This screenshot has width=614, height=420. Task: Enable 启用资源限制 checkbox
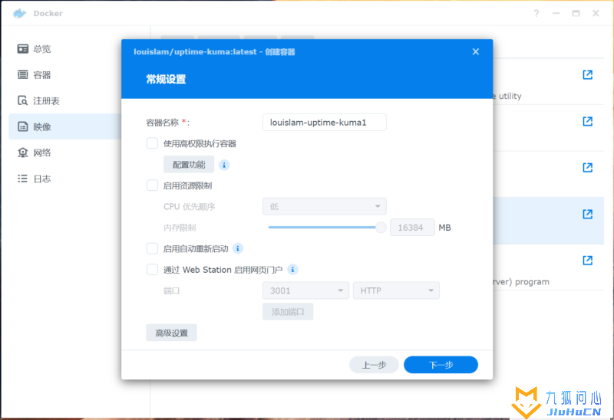(x=152, y=185)
